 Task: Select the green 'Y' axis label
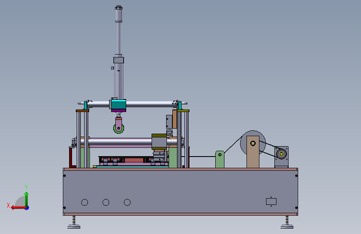tap(26, 187)
